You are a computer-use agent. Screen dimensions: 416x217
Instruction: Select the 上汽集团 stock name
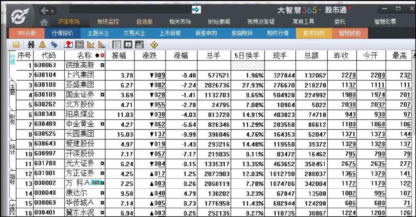click(80, 75)
